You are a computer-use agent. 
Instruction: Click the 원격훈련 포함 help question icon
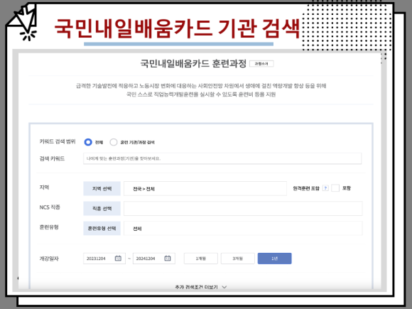pos(325,188)
